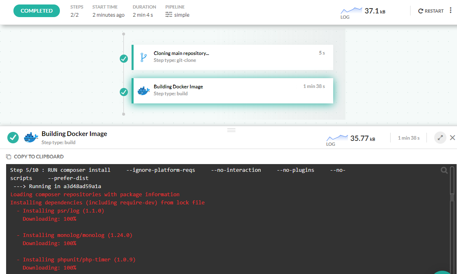Click the pipeline settings icon beside 'simple'
457x274 pixels.
click(x=169, y=15)
